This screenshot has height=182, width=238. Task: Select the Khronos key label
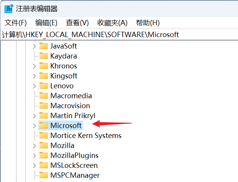[x=64, y=66]
